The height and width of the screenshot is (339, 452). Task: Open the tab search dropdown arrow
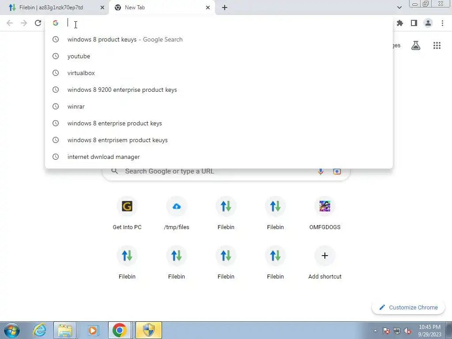pyautogui.click(x=399, y=8)
